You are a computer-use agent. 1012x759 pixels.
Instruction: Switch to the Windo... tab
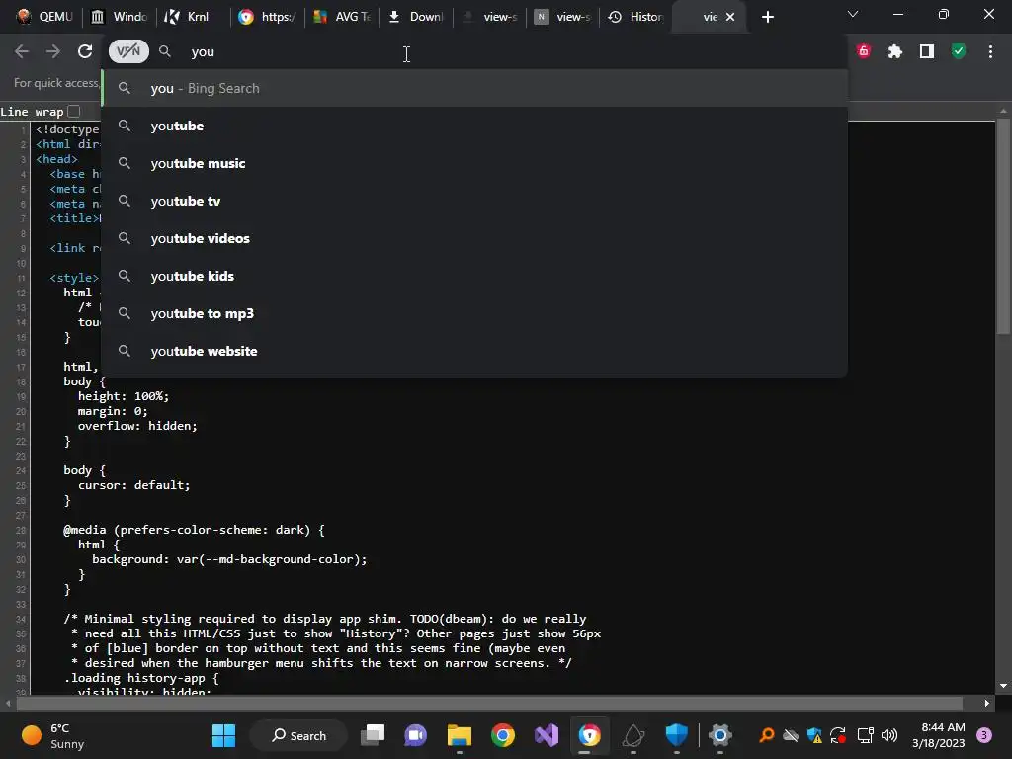click(120, 17)
